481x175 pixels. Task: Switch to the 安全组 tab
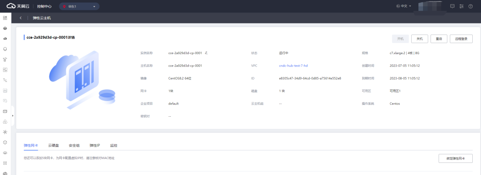tap(74, 145)
